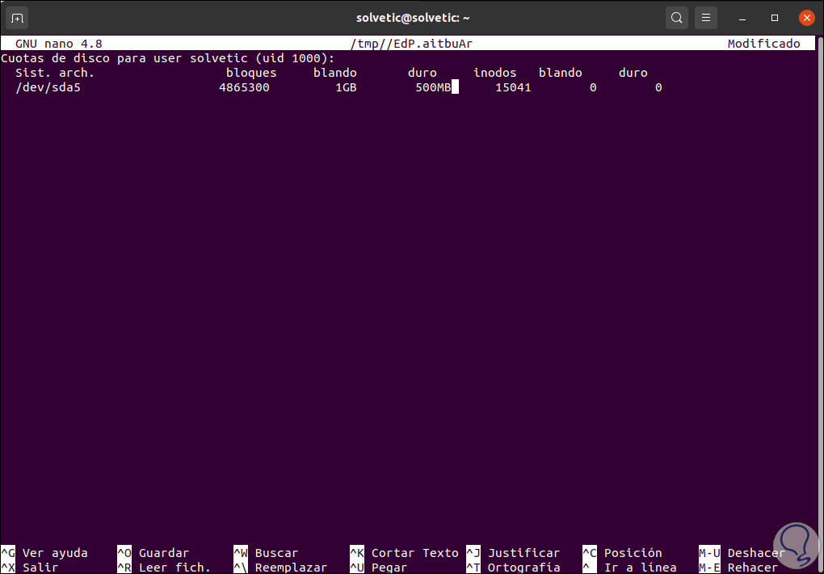Click the ^O Guardar shortcut
The height and width of the screenshot is (574, 824).
point(153,553)
